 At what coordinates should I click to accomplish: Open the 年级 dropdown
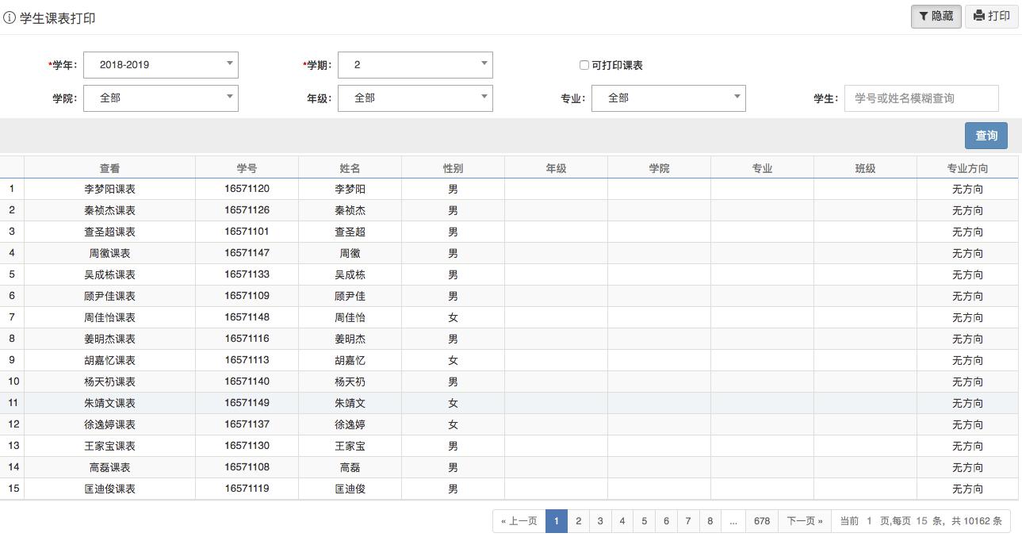(415, 98)
